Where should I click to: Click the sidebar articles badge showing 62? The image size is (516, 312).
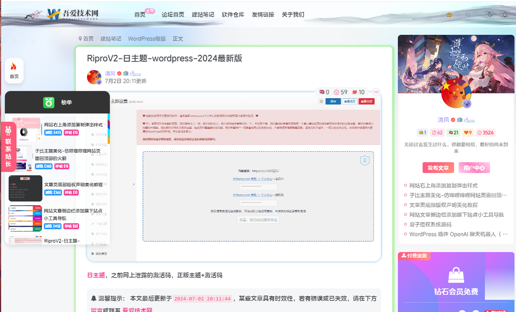(437, 132)
